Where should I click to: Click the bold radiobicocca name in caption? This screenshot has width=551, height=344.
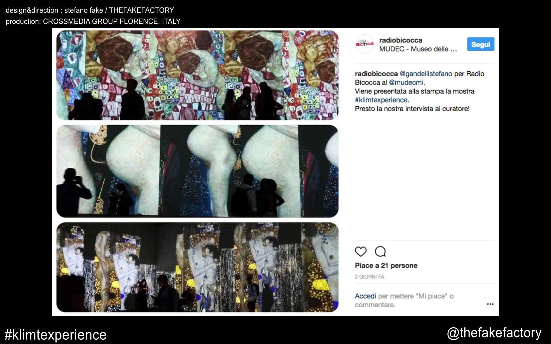376,74
